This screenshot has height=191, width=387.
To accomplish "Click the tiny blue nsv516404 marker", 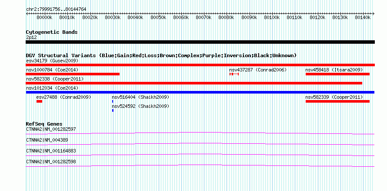I will click(x=113, y=101).
